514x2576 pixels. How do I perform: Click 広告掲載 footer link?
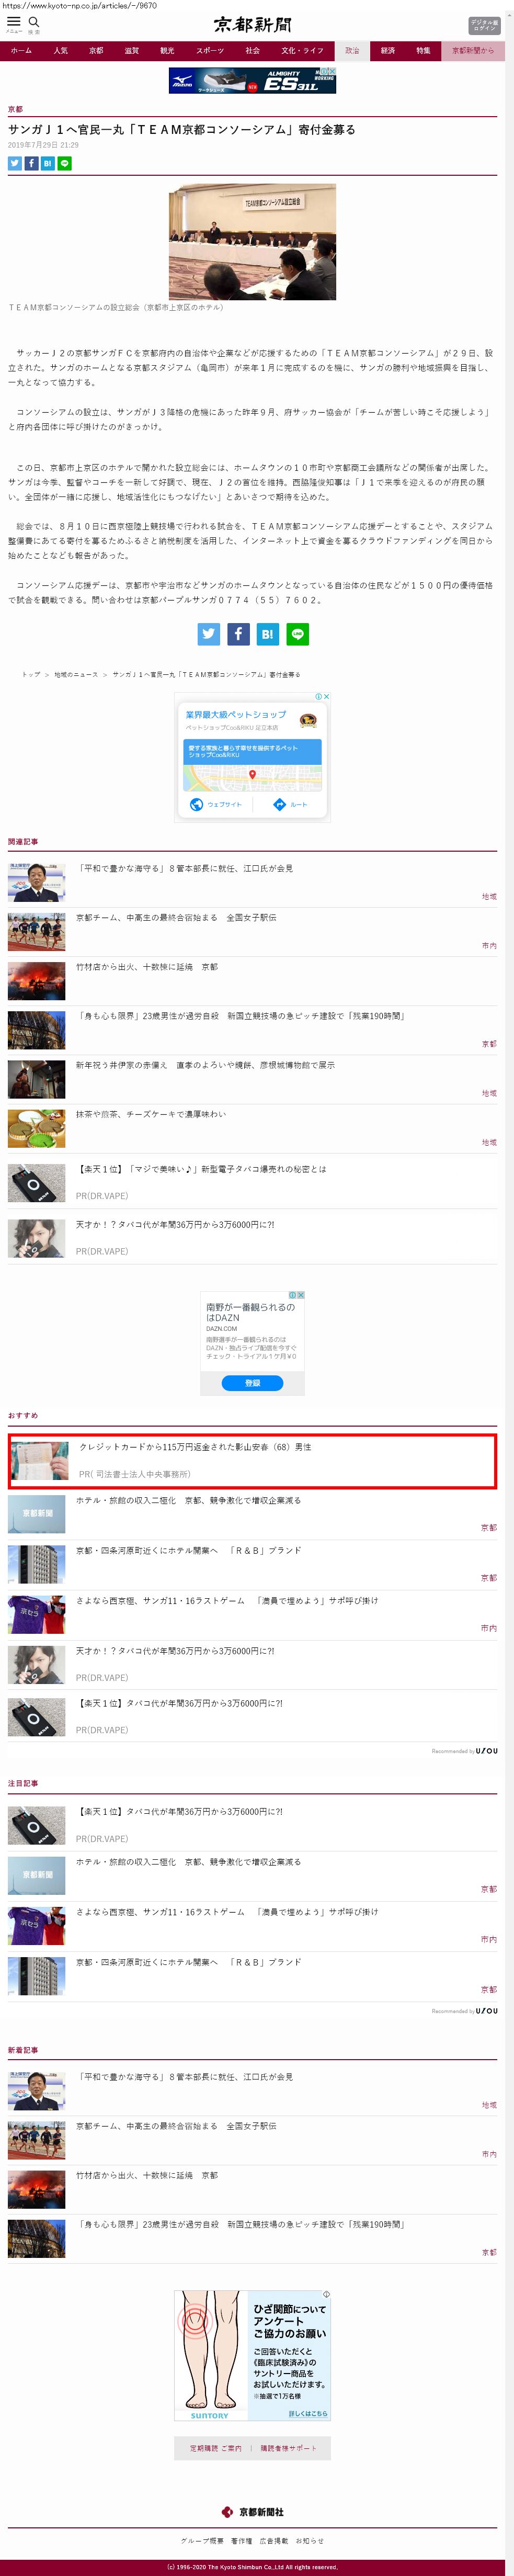(x=274, y=2540)
